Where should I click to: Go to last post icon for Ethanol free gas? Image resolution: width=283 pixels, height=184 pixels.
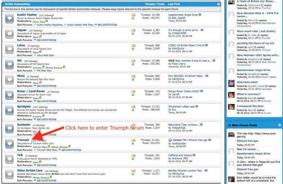tap(209, 140)
